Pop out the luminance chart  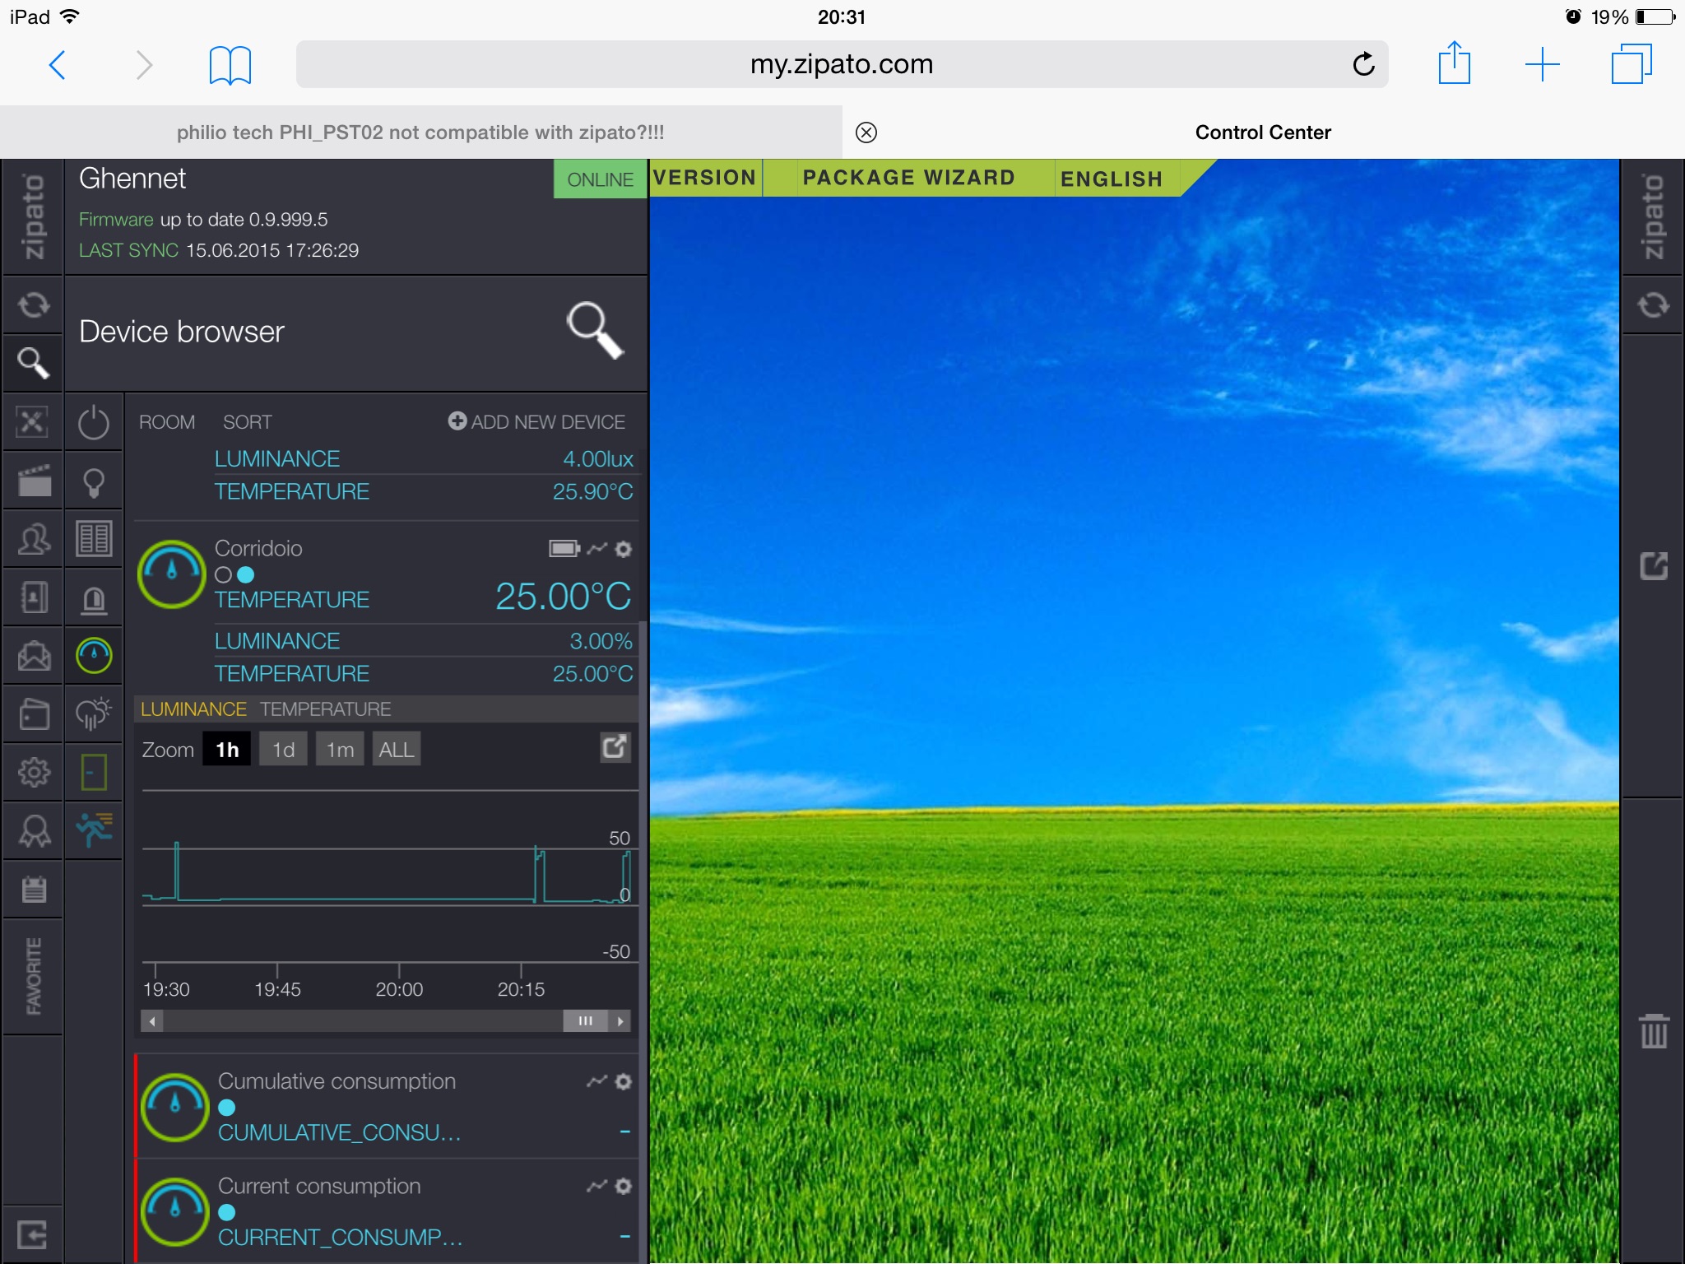click(614, 747)
